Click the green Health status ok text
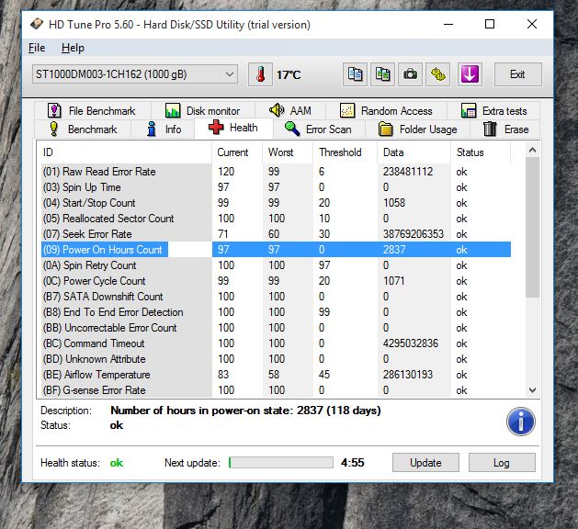 pos(117,463)
